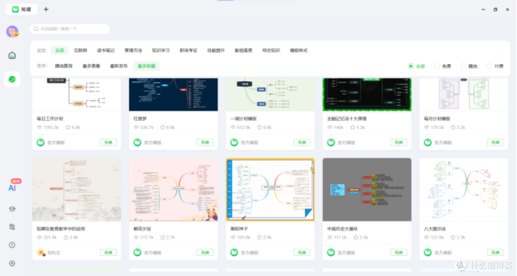Screen dimensions: 517x276
Task: Go to the home page icon
Action: pos(12,55)
